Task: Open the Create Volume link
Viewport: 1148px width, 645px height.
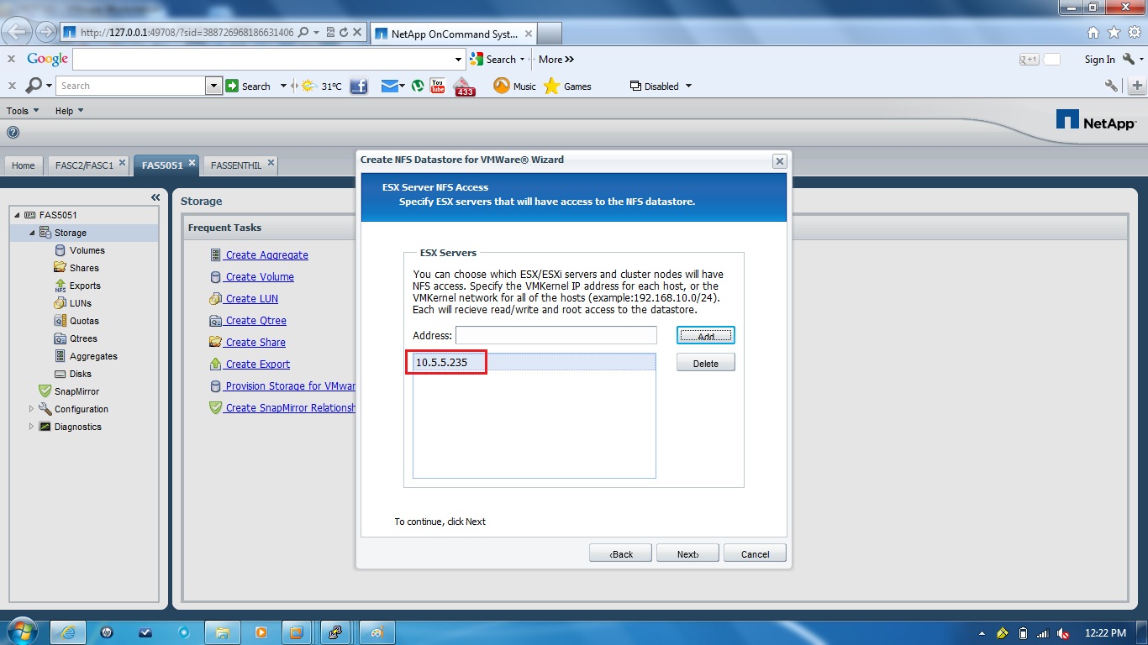Action: pyautogui.click(x=260, y=276)
